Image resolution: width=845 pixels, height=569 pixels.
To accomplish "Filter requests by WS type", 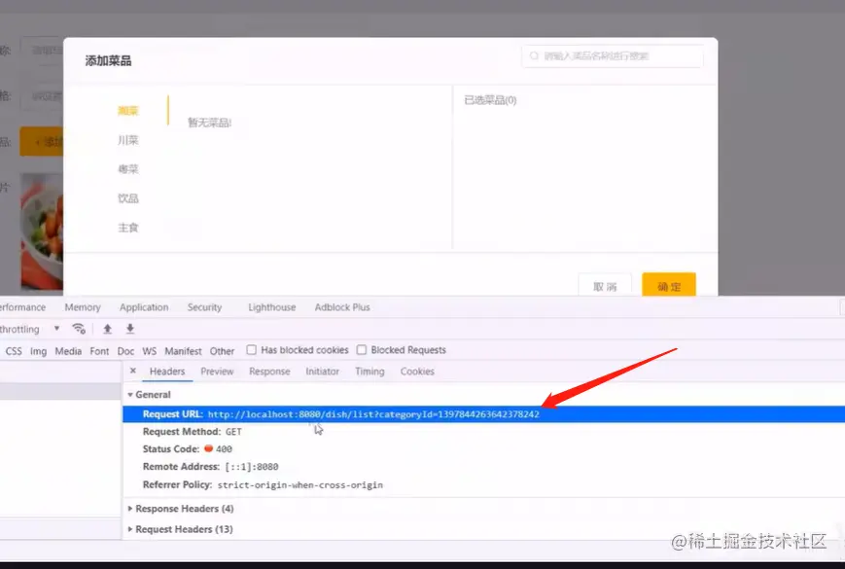I will (150, 351).
